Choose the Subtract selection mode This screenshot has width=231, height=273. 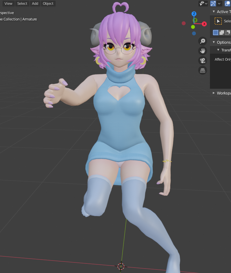coord(228,33)
